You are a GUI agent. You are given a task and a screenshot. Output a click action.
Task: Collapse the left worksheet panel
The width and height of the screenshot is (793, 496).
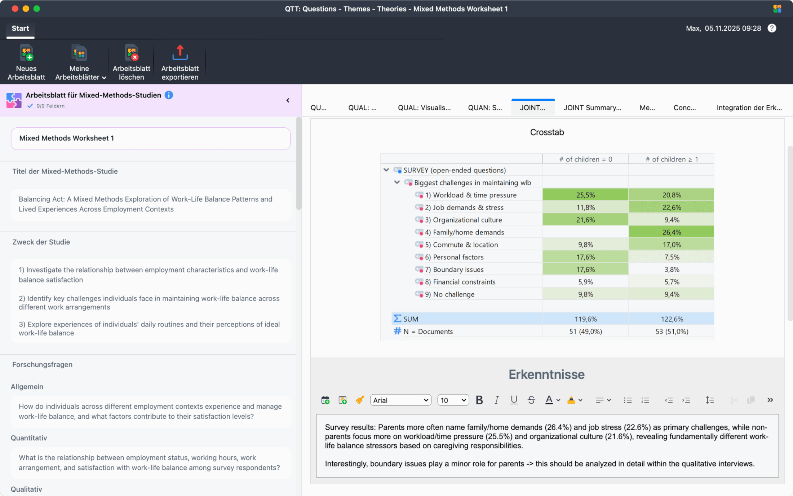point(288,100)
